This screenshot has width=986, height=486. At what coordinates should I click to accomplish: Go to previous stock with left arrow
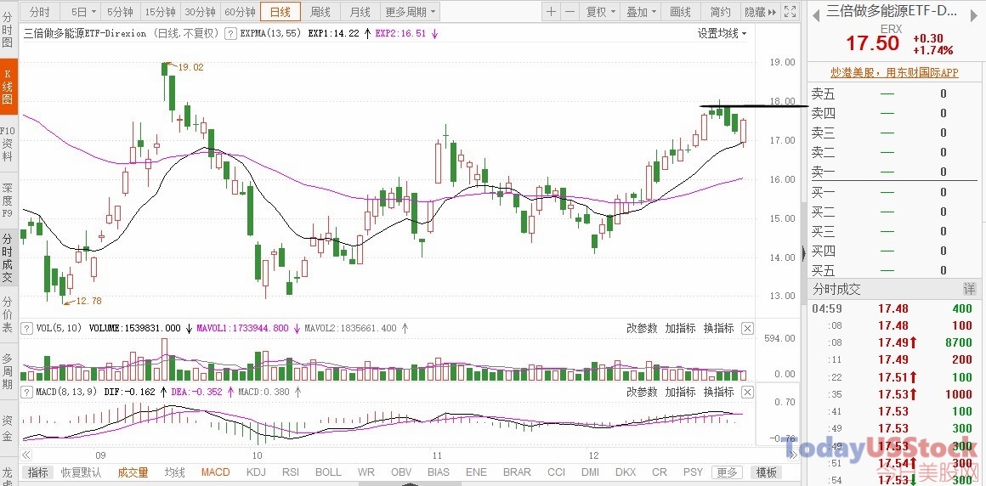(x=817, y=16)
